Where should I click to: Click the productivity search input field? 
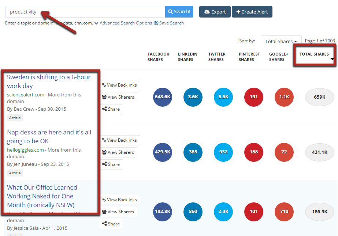(85, 12)
